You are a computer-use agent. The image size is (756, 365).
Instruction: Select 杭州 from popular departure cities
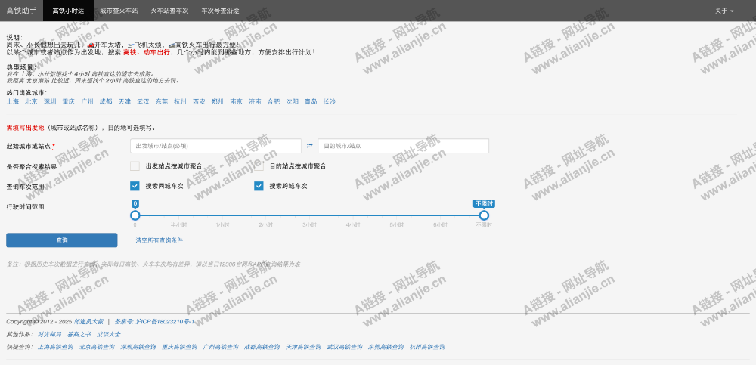click(181, 102)
